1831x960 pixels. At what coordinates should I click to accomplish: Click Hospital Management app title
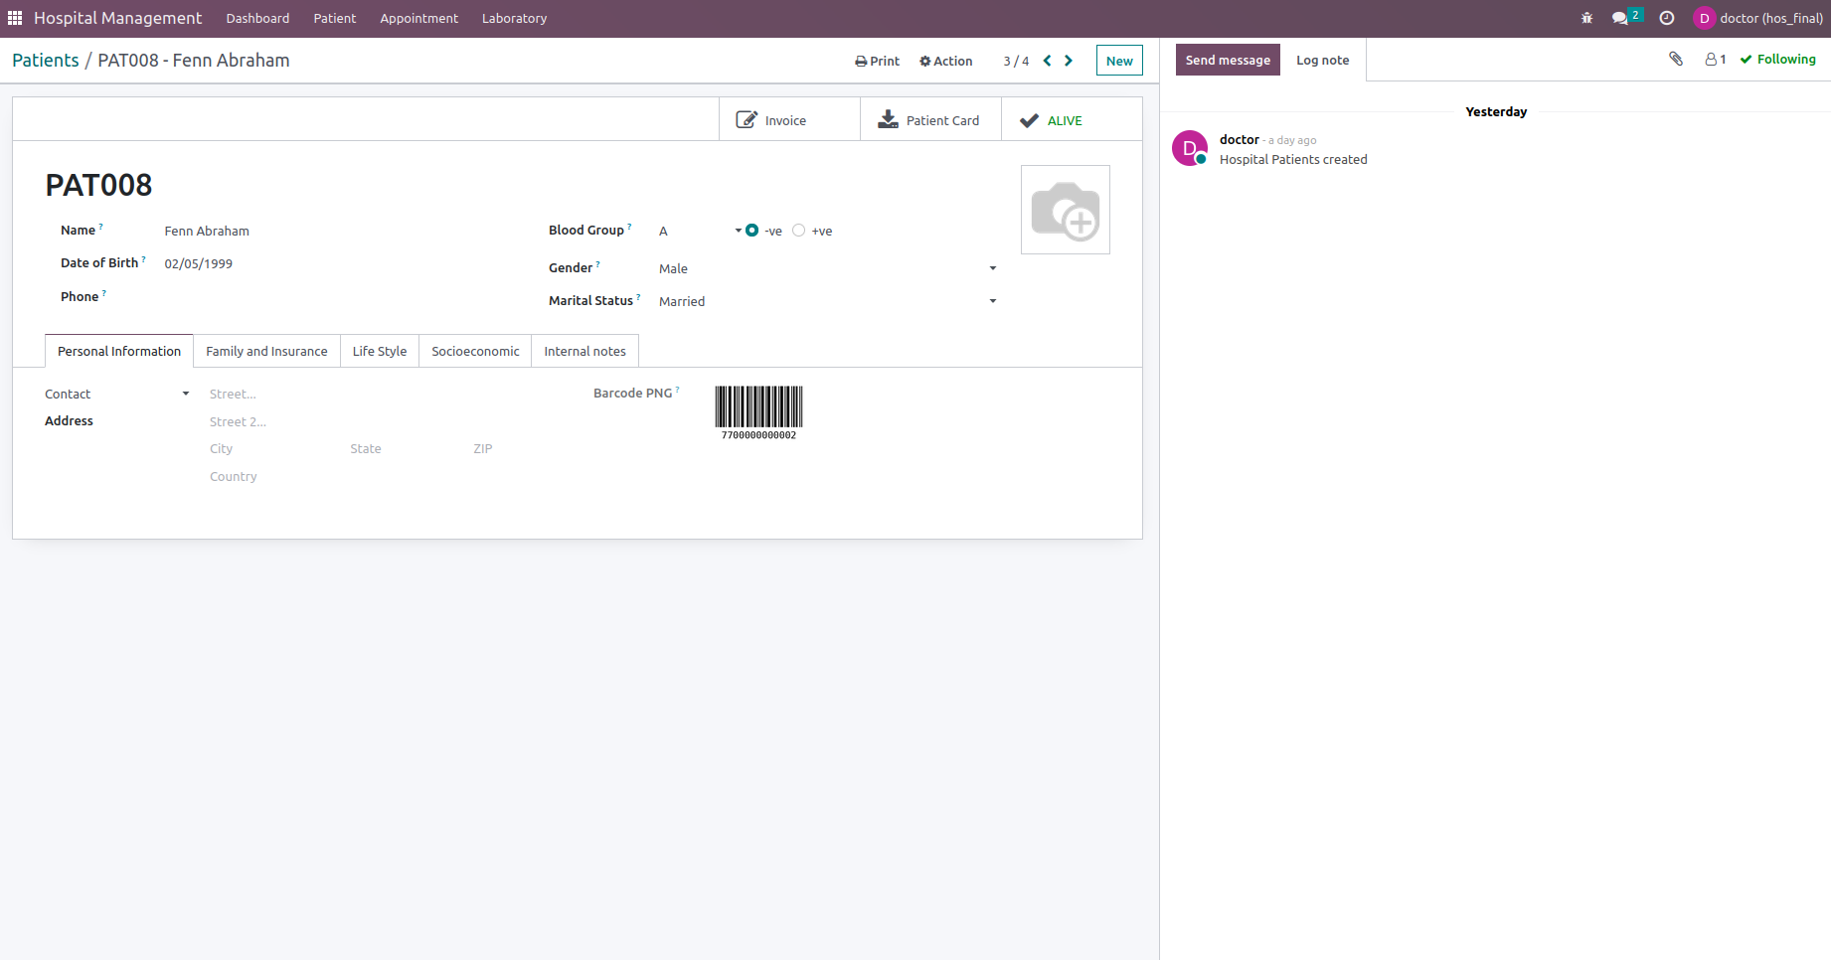coord(117,18)
